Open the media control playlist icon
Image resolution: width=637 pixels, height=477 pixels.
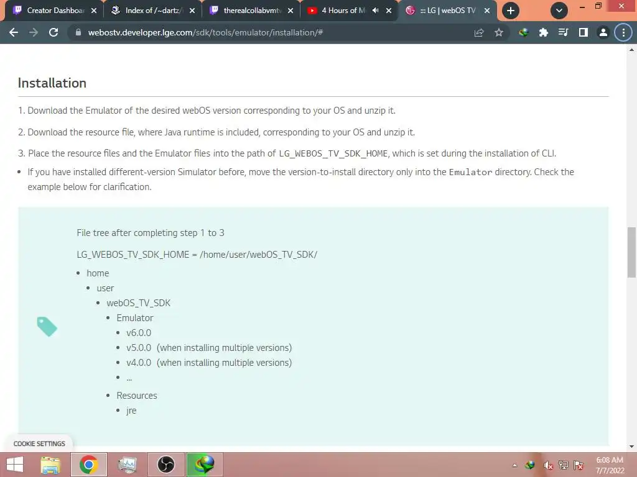(563, 32)
